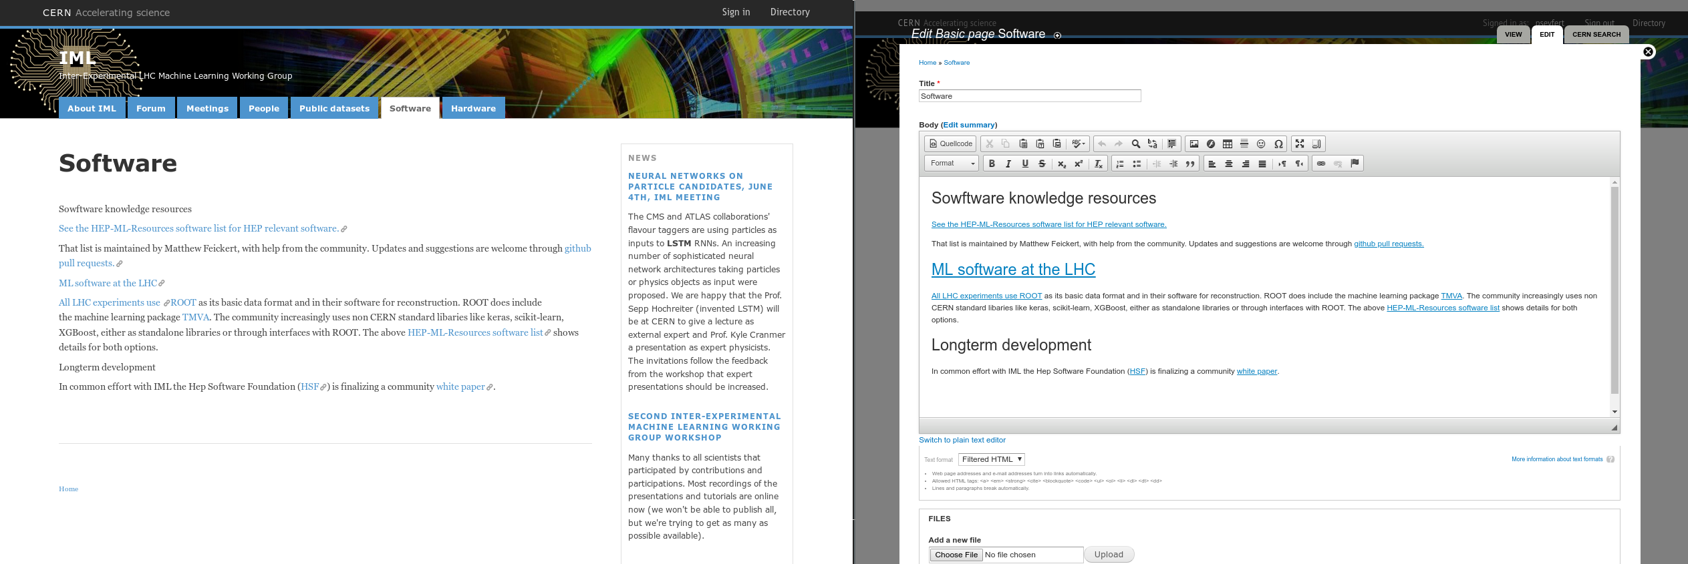Open the People navigation tab
This screenshot has width=1688, height=564.
click(x=264, y=108)
